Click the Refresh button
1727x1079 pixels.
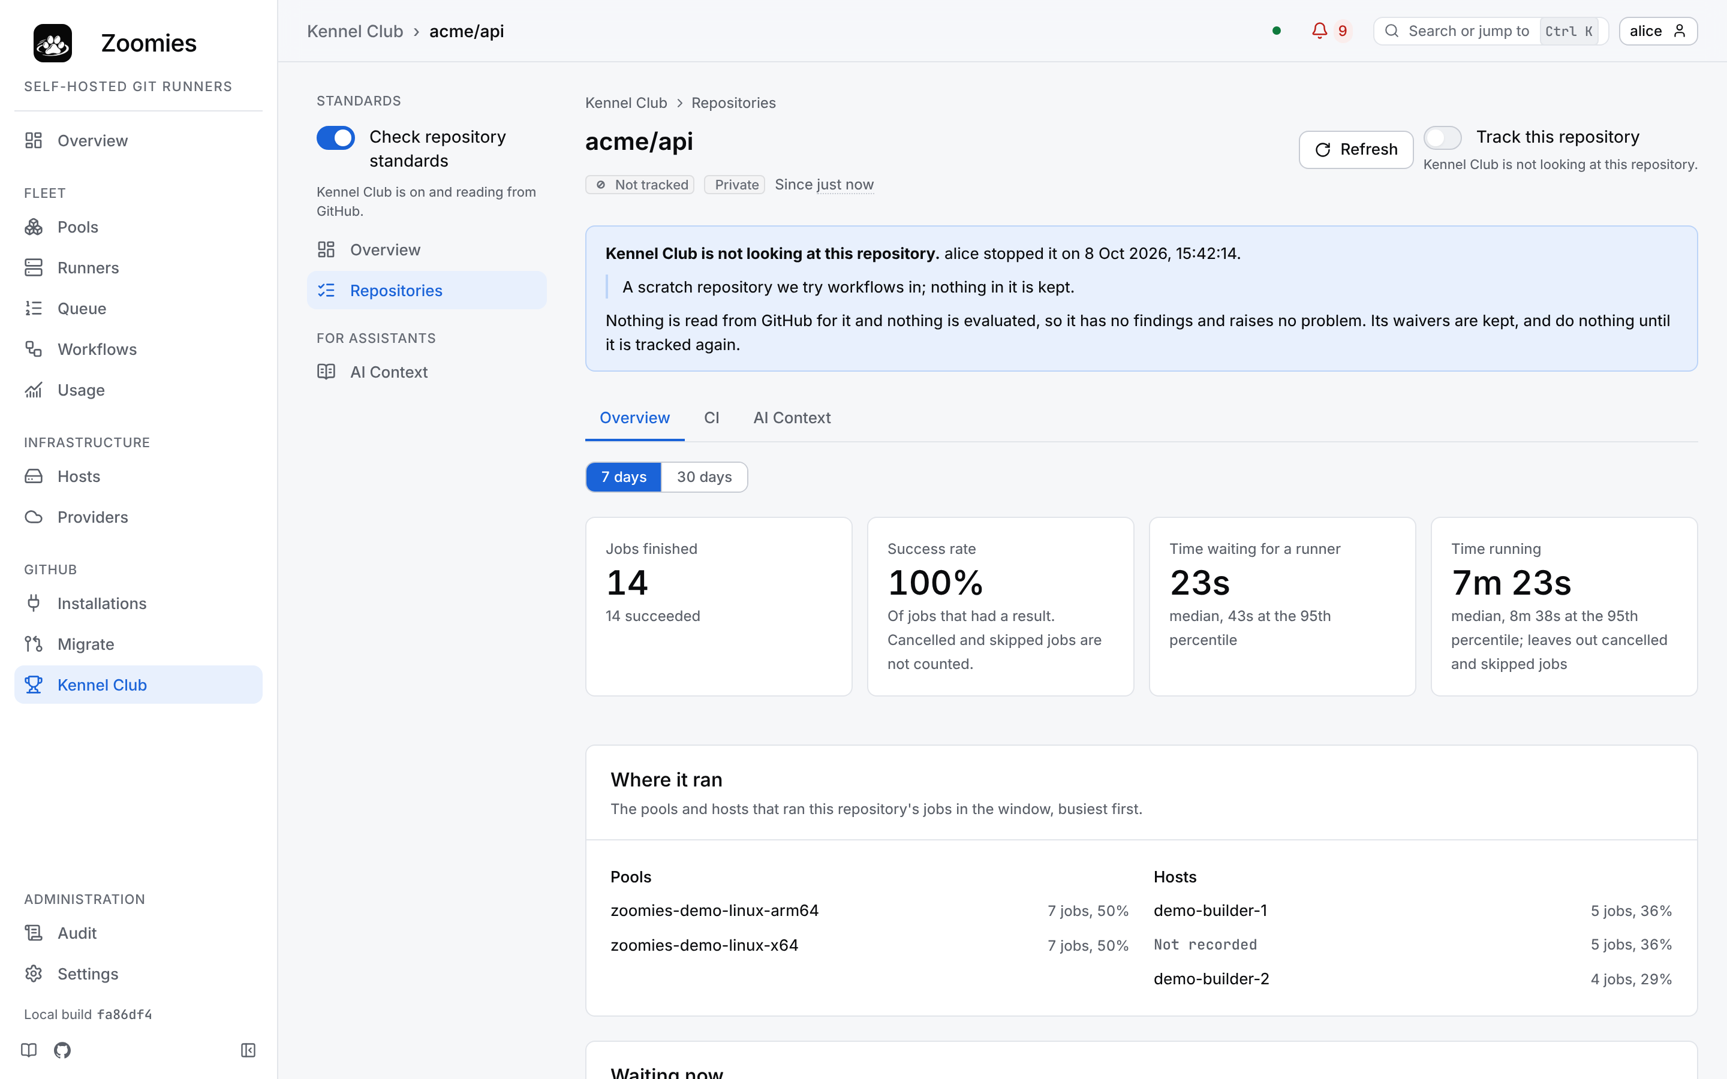tap(1356, 149)
